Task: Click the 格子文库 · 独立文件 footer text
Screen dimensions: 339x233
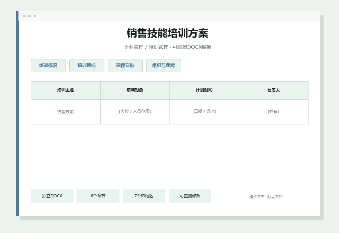Action: coord(266,197)
